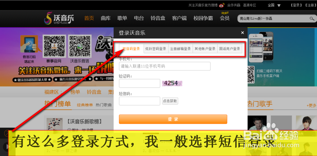Select the 炫铃密码登录 tab

(x=156, y=49)
